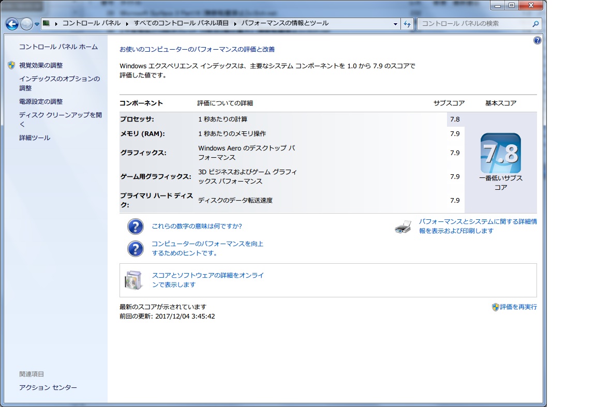Click the 基本スコア column header
This screenshot has width=596, height=407.
click(x=501, y=103)
